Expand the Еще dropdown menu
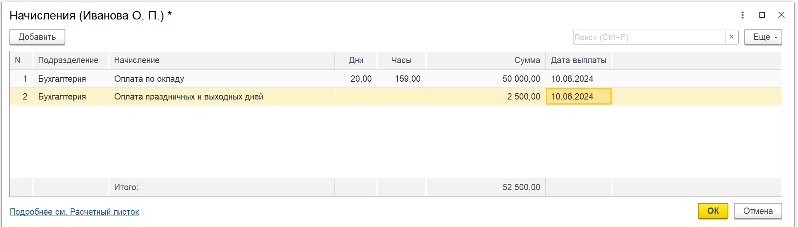The height and width of the screenshot is (227, 798). [763, 37]
